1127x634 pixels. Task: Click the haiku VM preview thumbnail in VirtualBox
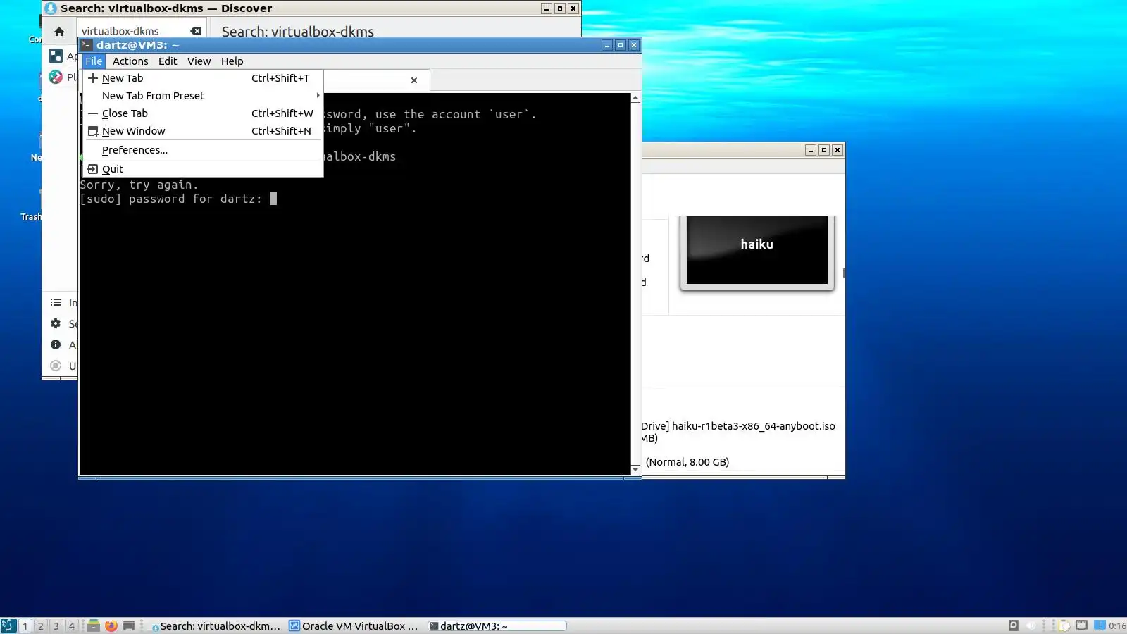click(757, 251)
